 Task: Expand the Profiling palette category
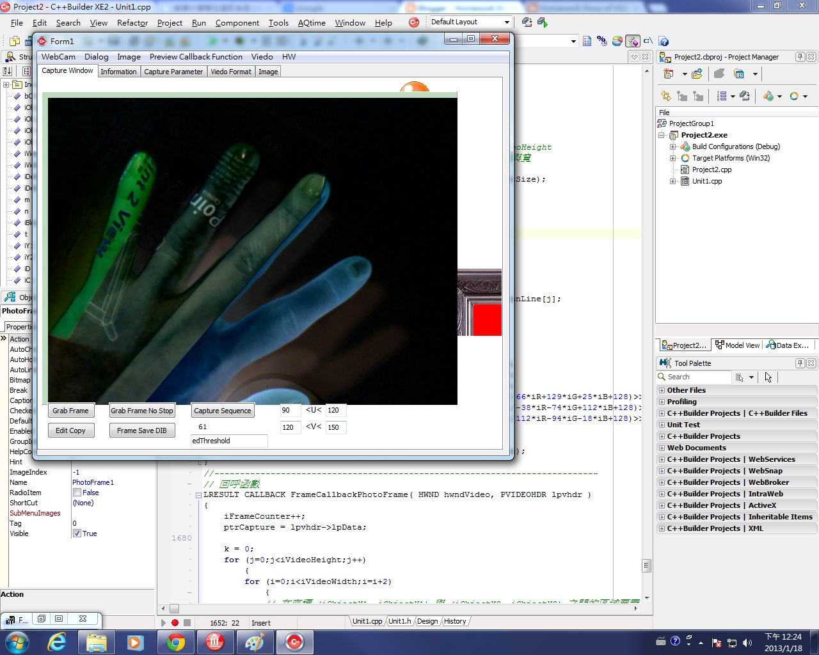click(662, 402)
